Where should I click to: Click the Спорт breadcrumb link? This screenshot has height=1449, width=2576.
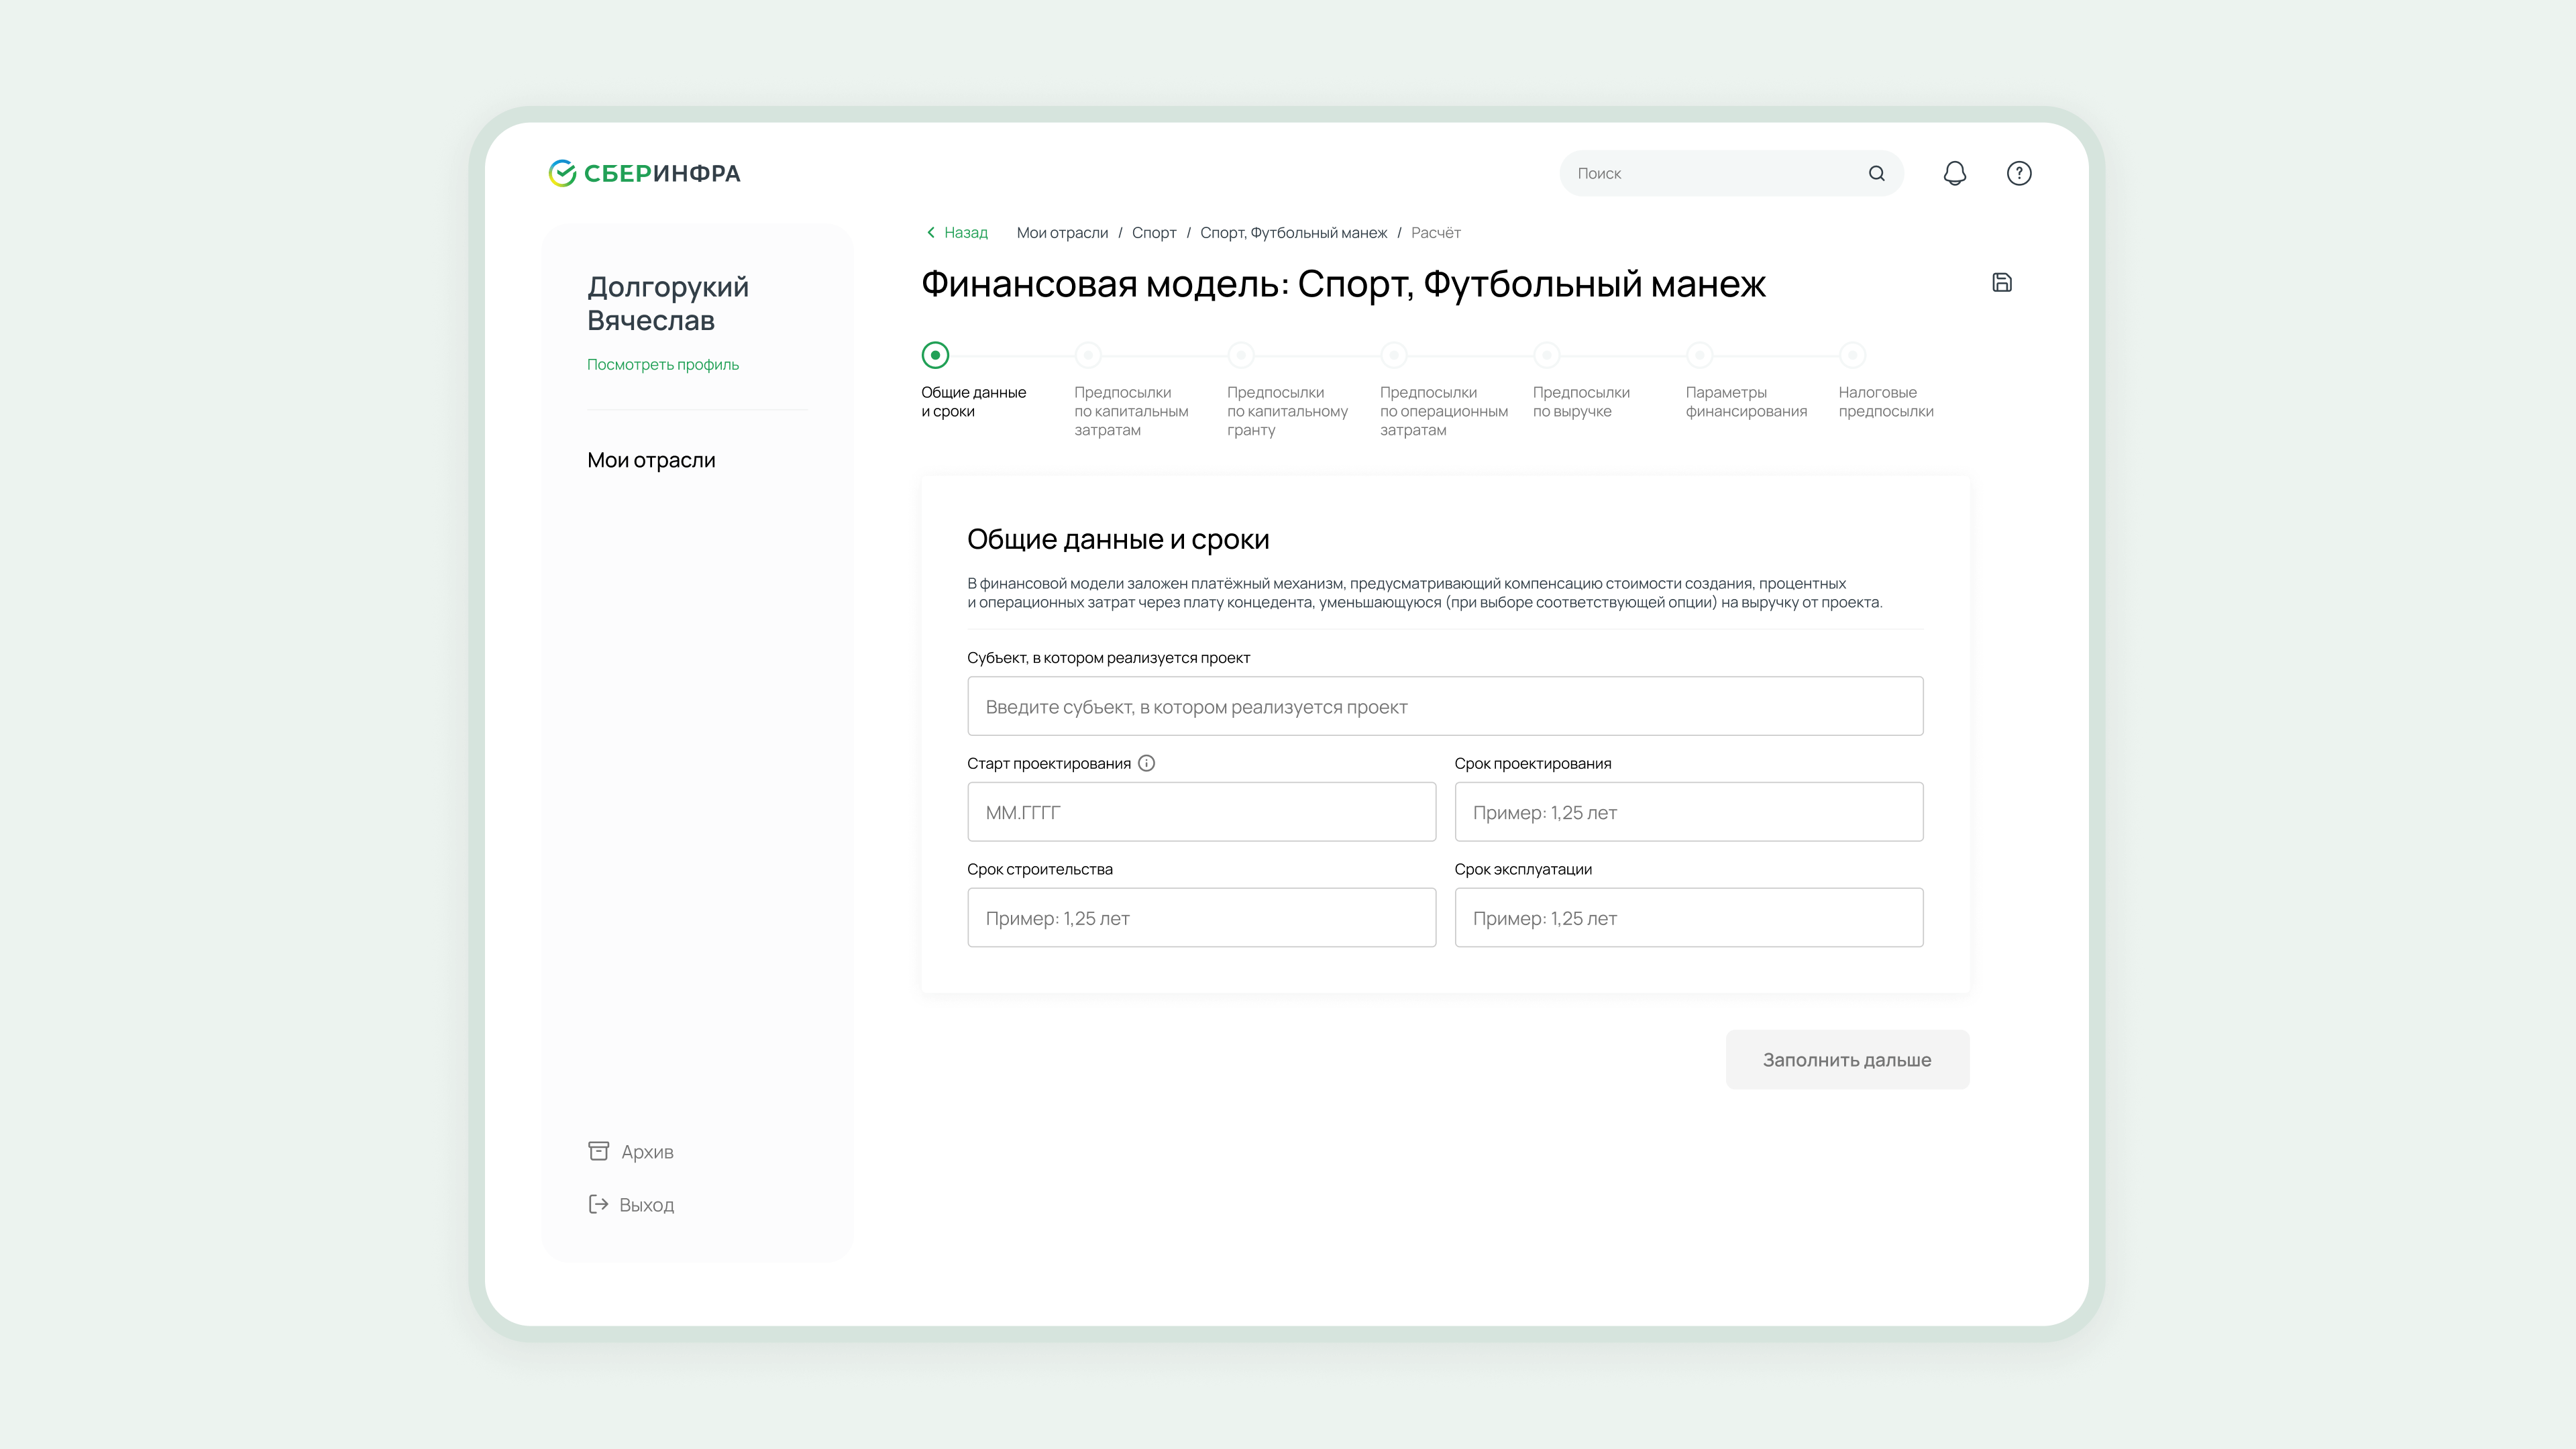coord(1153,232)
